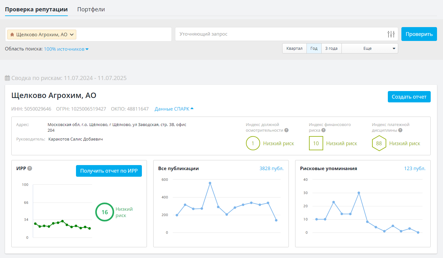Collapse the Данные СПАРК section
Image resolution: width=443 pixels, height=258 pixels.
pyautogui.click(x=174, y=109)
